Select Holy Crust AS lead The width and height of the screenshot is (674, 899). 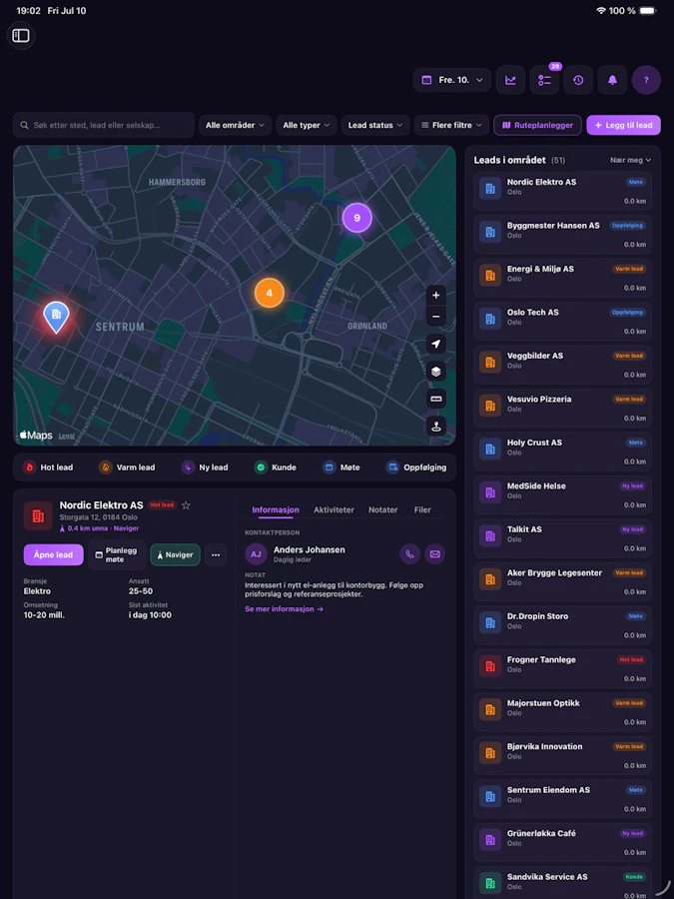coord(563,451)
